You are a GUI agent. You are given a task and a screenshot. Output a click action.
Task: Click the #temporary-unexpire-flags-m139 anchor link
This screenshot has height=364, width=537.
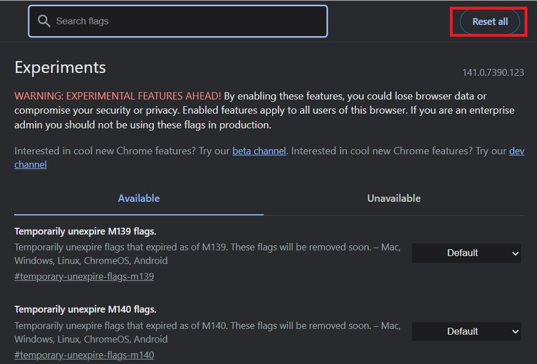84,276
